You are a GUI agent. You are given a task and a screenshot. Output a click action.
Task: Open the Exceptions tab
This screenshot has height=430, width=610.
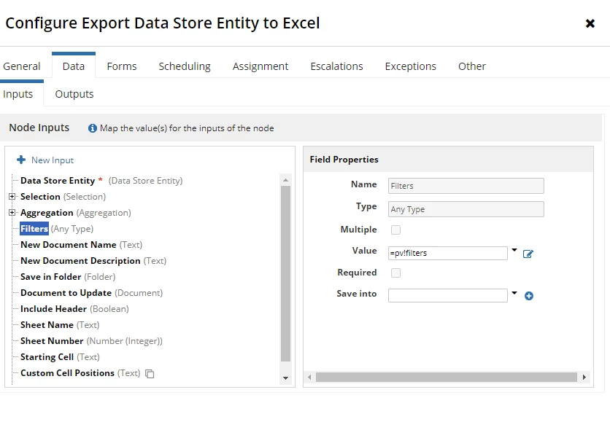tap(410, 66)
